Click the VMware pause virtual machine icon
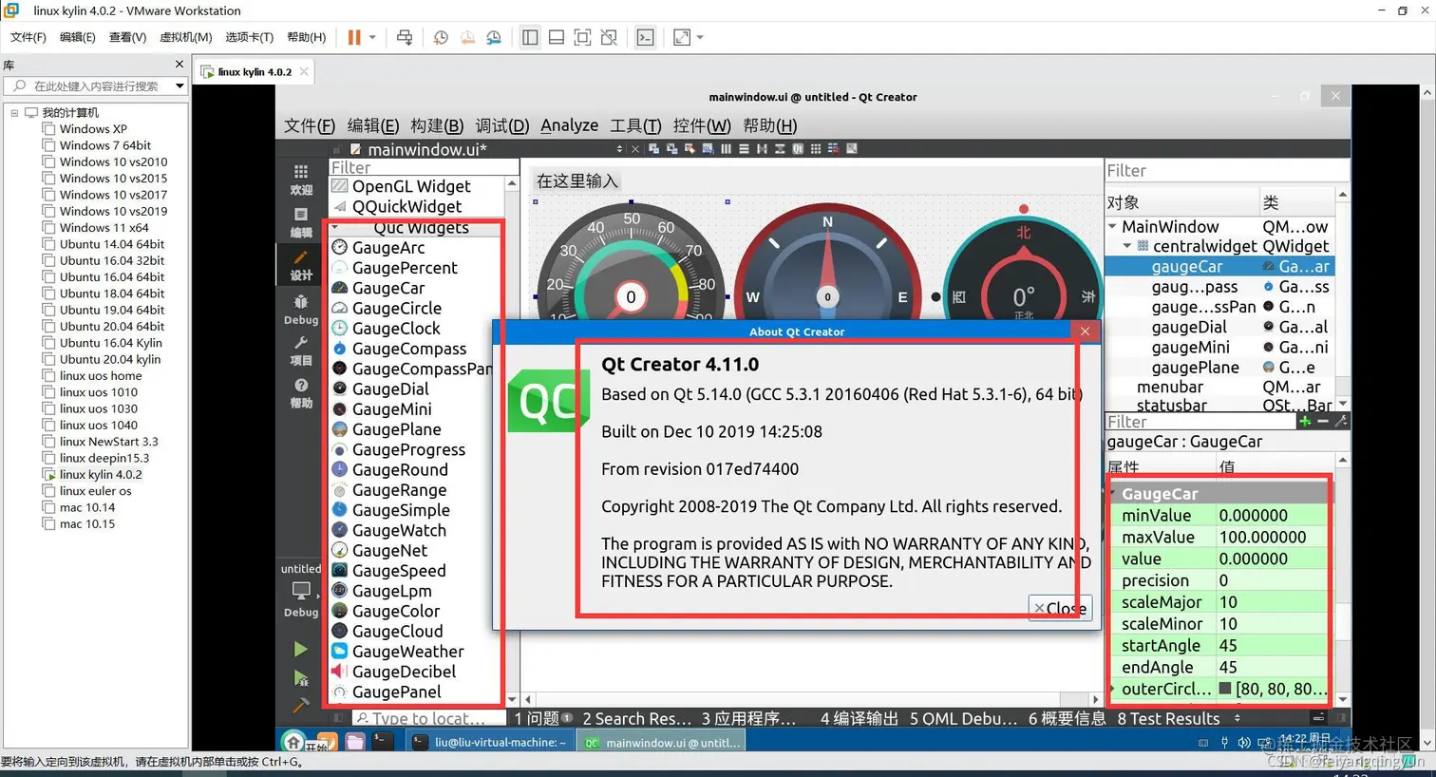1436x777 pixels. coord(353,37)
